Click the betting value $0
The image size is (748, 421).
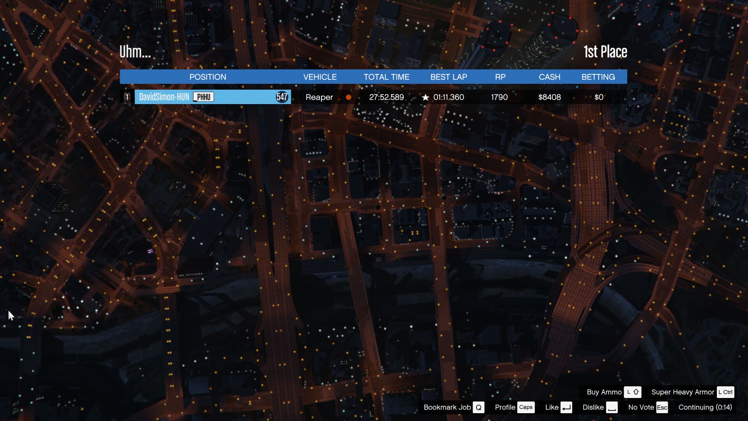599,97
